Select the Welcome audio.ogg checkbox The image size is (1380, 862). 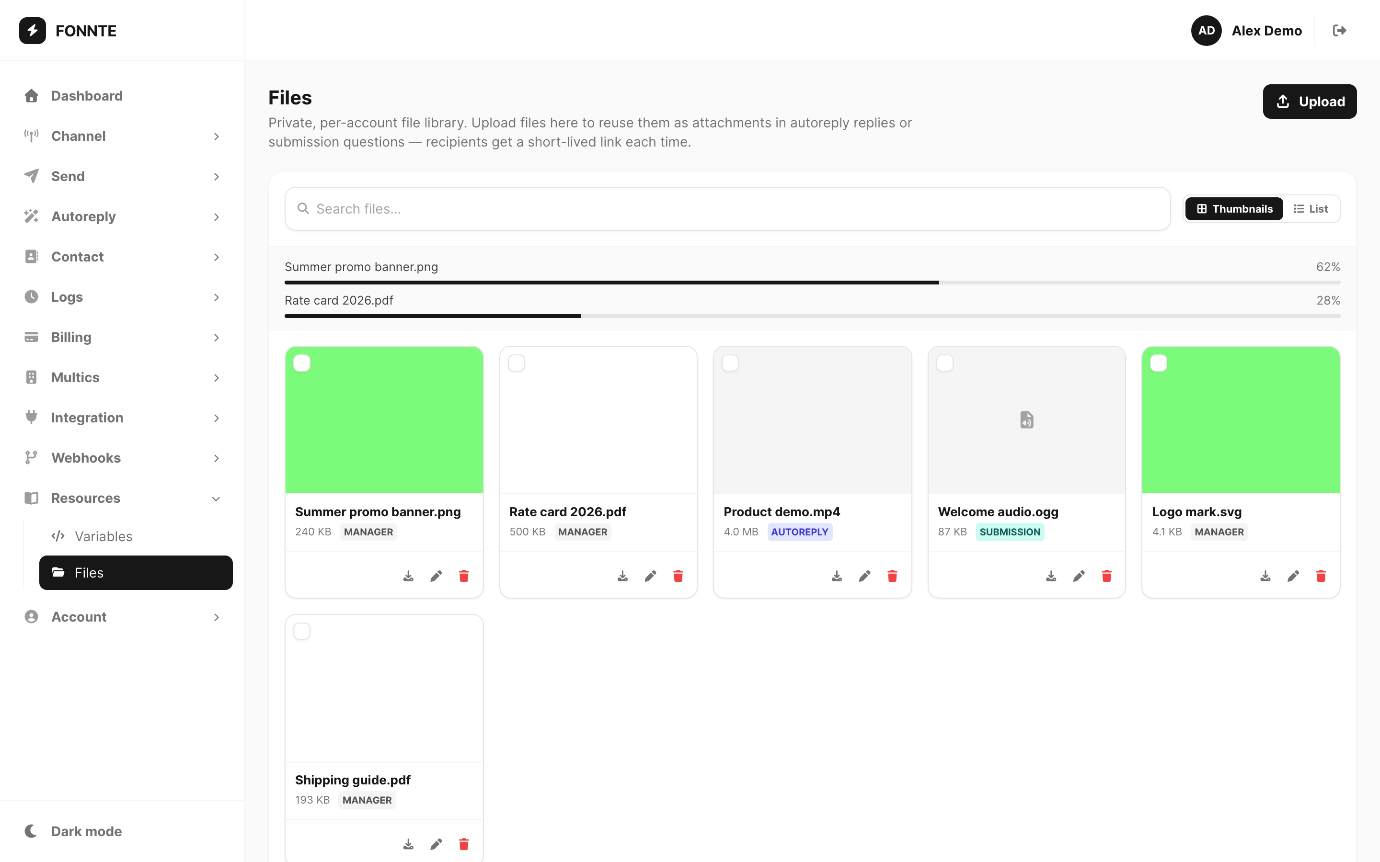click(945, 363)
